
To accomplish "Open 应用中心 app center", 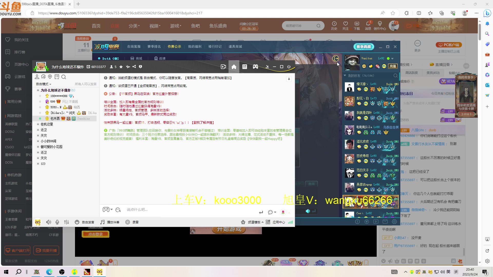I will click(x=275, y=222).
